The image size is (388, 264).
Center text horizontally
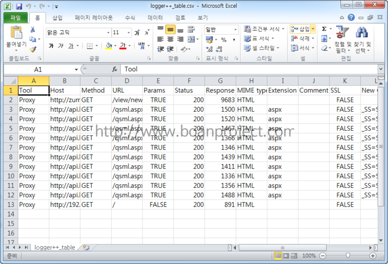point(170,39)
